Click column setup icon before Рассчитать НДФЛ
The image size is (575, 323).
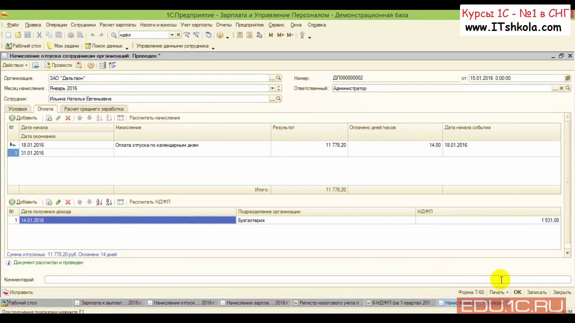[120, 202]
